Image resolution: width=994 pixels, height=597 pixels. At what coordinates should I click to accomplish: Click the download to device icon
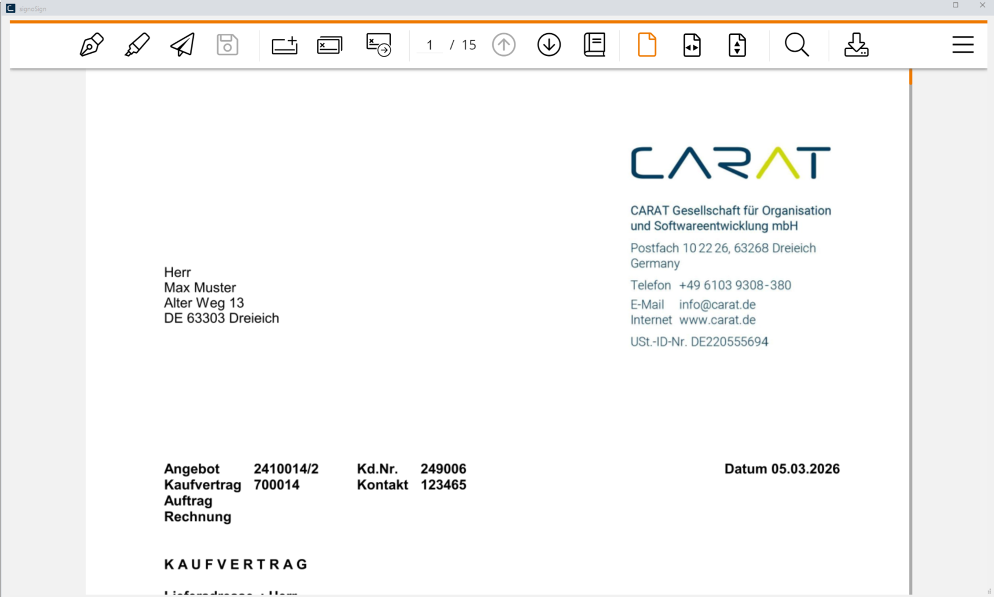pyautogui.click(x=856, y=45)
